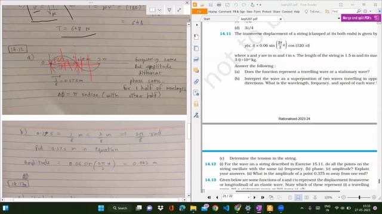The width and height of the screenshot is (382, 214).
Task: Open Microsoft Edge from the taskbar
Action: (182, 208)
